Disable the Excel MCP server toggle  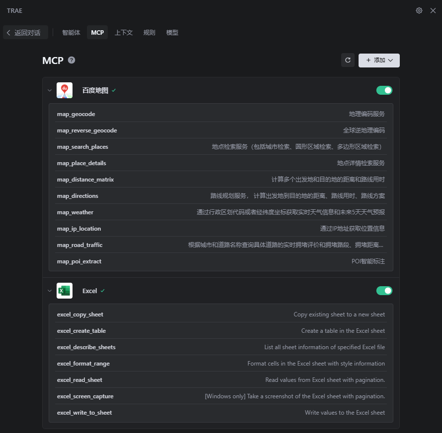click(384, 291)
